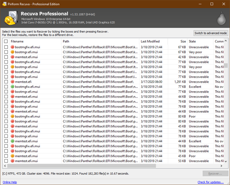Click green status icon of Excellent memtest.efi.mui
This screenshot has width=230, height=185.
13,141
